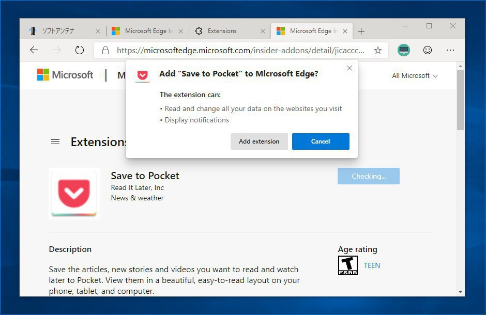Click the Read and change all your data text
This screenshot has width=486, height=315.
coord(253,108)
